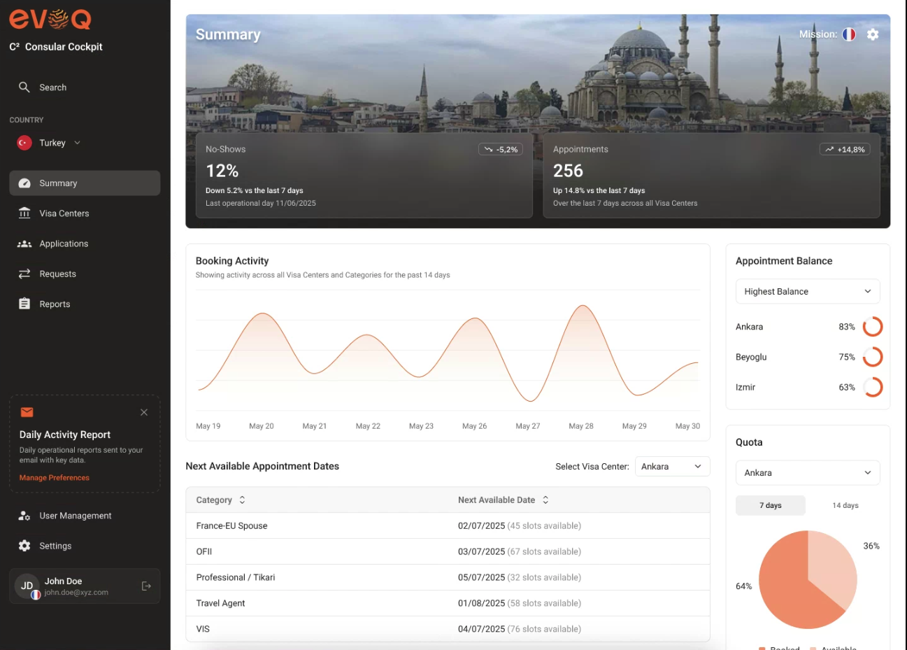
Task: Click the gear icon beside Mission flag
Action: pyautogui.click(x=873, y=34)
